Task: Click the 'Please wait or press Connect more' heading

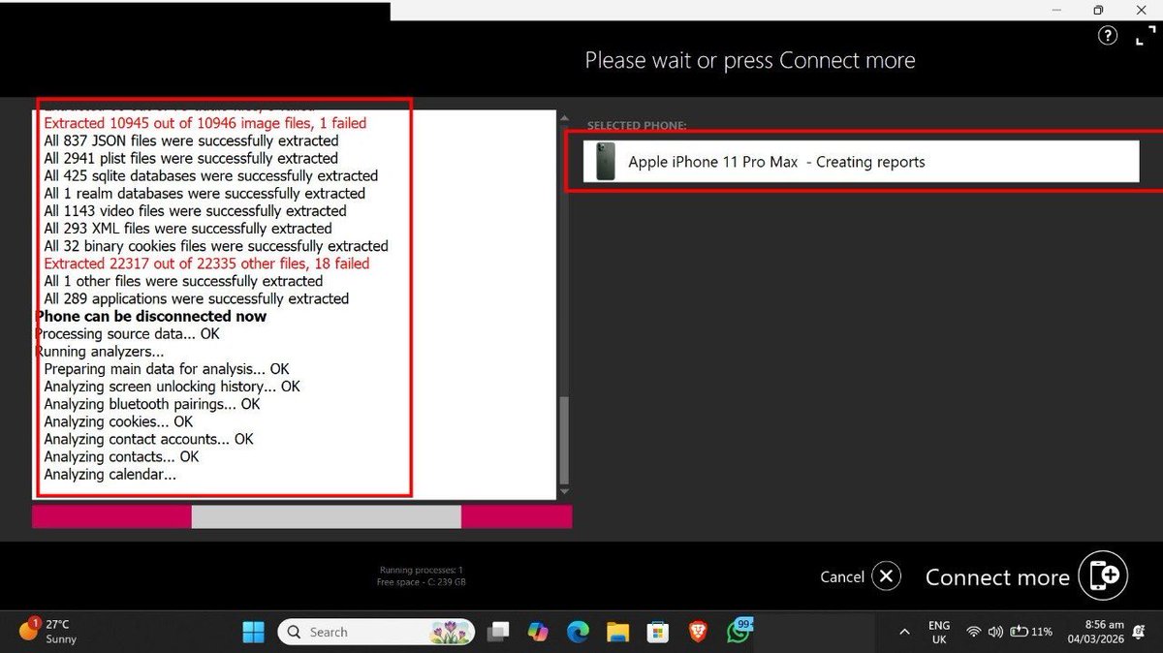Action: pyautogui.click(x=750, y=60)
